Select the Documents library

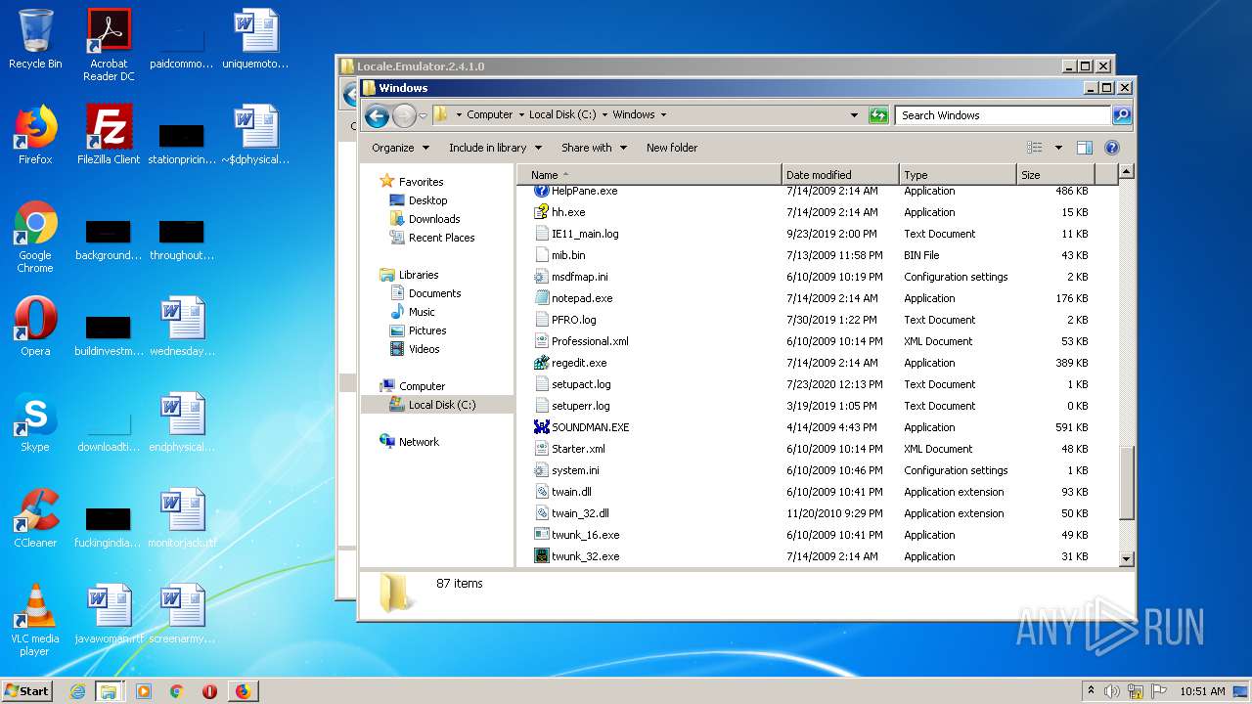[434, 293]
